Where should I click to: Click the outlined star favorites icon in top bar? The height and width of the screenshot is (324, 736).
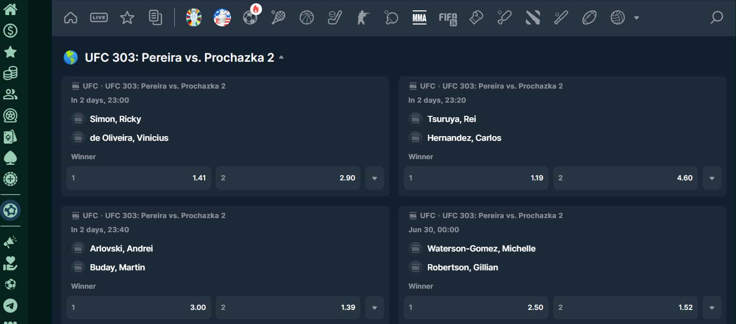tap(127, 18)
